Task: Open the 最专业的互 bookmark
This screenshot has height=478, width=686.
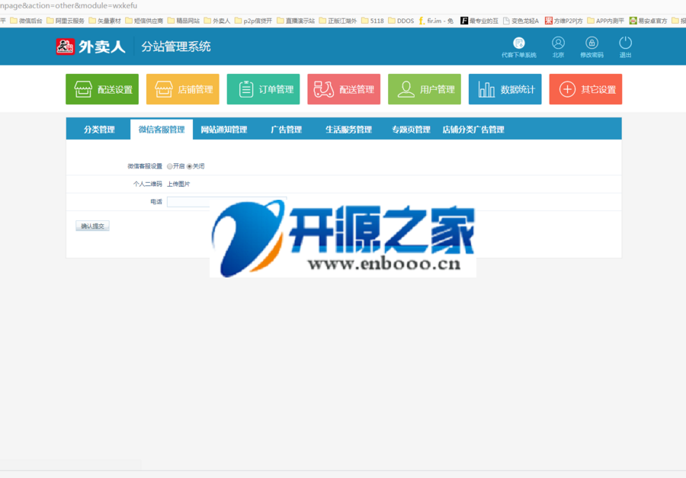Action: point(479,21)
